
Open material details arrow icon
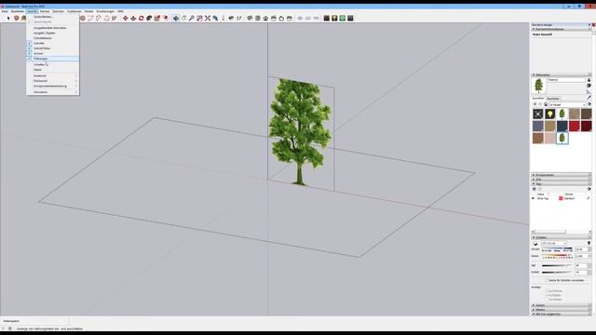589,104
